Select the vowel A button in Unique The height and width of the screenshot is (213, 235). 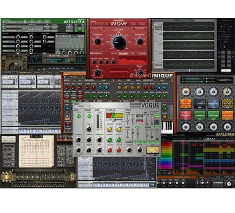67,116
